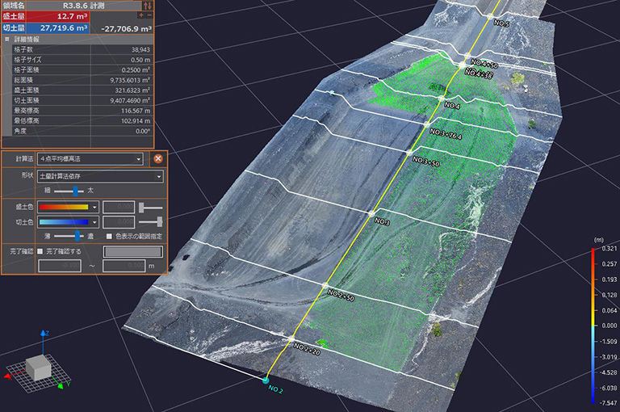The height and width of the screenshot is (412, 620).
Task: Click the 盛土色 threshold slider handle
Action: pos(141,208)
